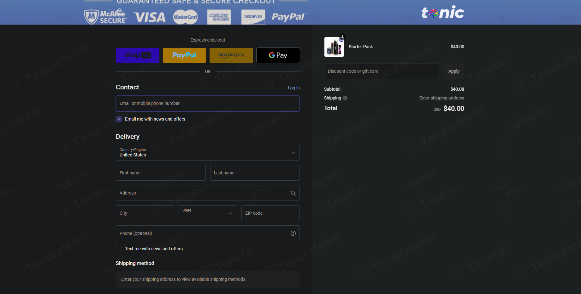Click the Starter Pack product name
This screenshot has height=294, width=581.
(x=361, y=47)
